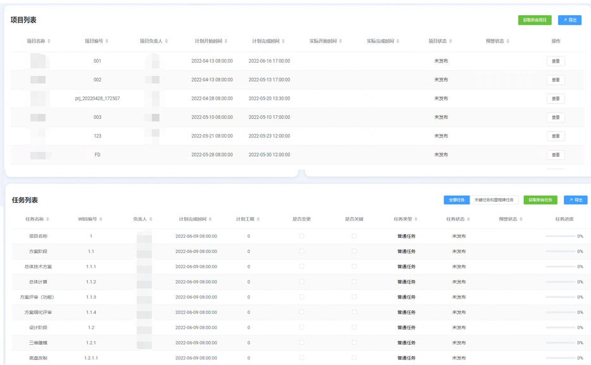This screenshot has height=365, width=591.
Task: View details of project 001
Action: [556, 61]
